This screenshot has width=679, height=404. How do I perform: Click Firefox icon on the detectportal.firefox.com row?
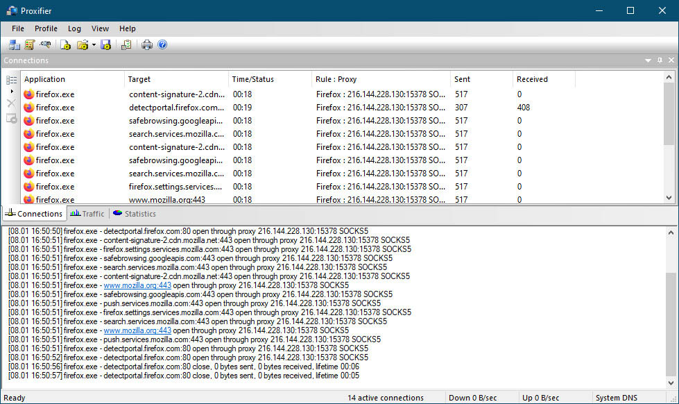(29, 107)
